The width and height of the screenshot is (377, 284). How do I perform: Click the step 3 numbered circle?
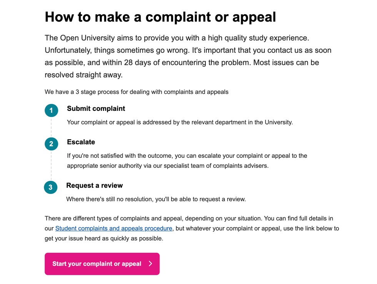pyautogui.click(x=50, y=187)
